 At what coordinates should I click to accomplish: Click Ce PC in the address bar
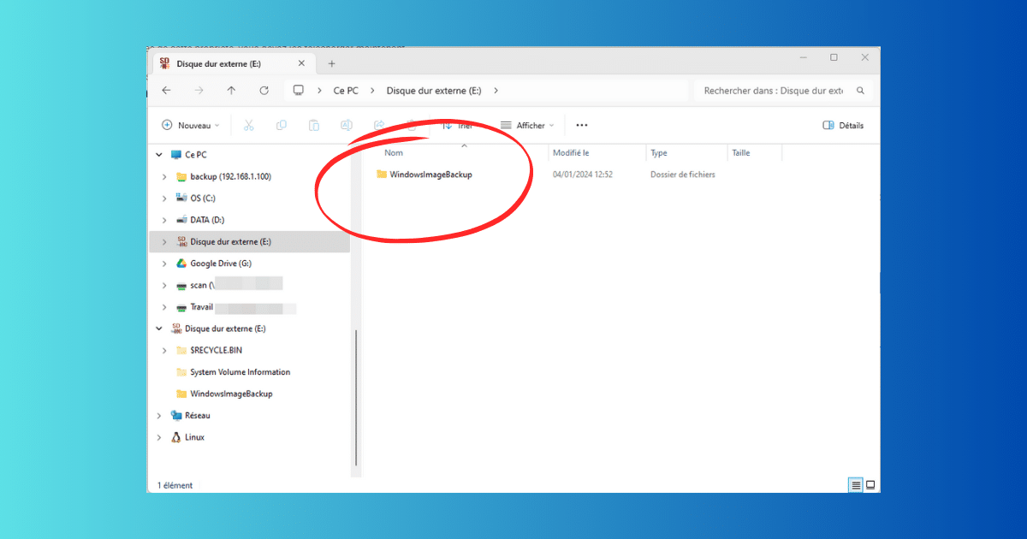click(346, 91)
